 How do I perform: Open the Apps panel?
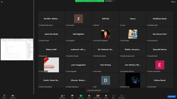pos(113,96)
